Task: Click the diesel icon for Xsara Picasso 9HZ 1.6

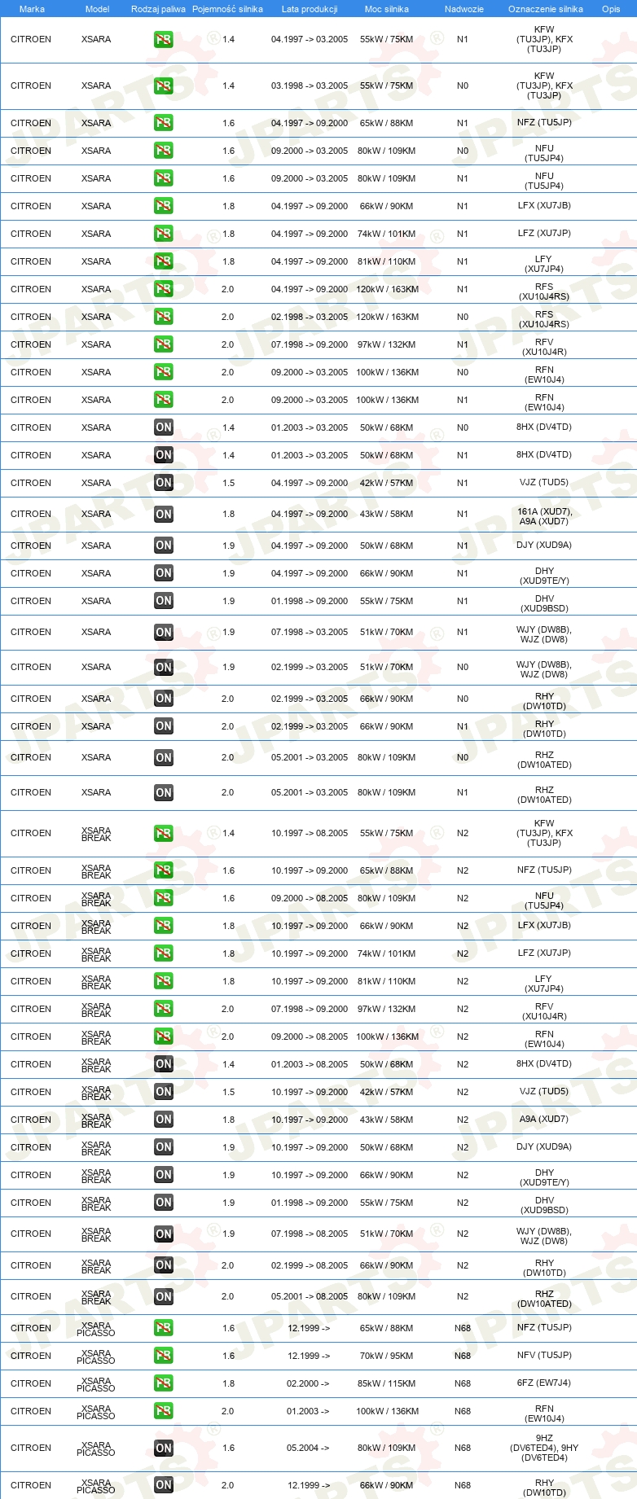Action: (164, 1448)
